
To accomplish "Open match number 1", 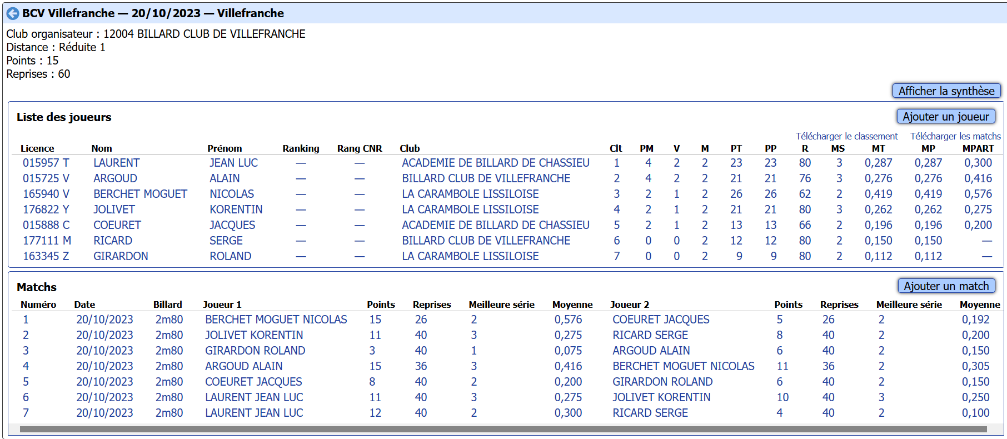I will (26, 320).
